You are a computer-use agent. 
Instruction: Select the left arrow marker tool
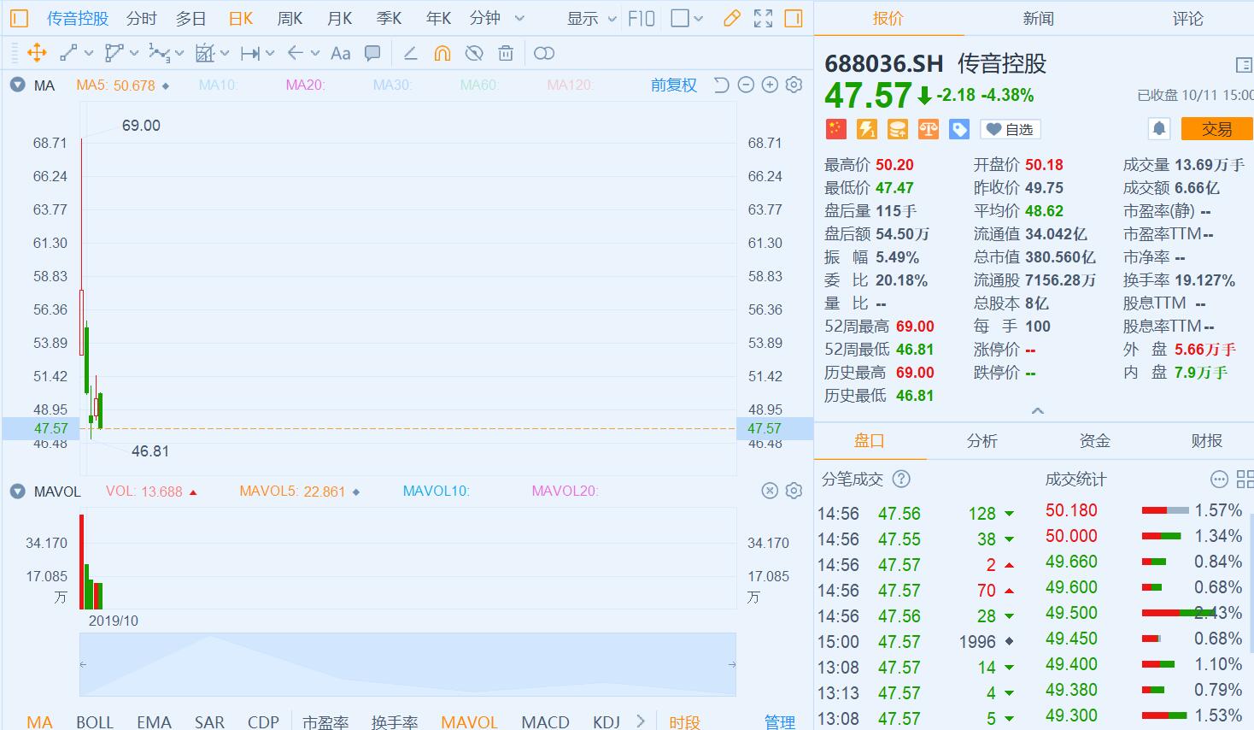296,53
